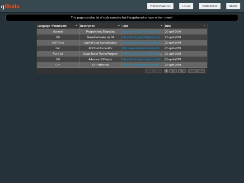Select ASCII art Generator description

click(100, 48)
